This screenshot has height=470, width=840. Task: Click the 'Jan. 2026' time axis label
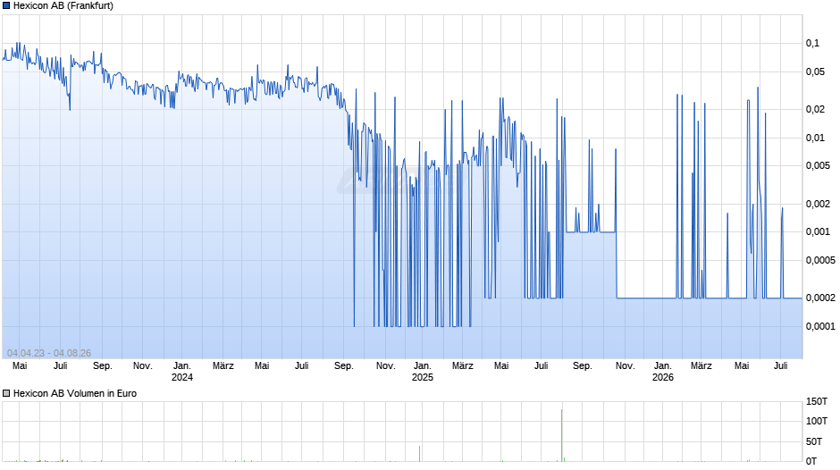point(663,372)
